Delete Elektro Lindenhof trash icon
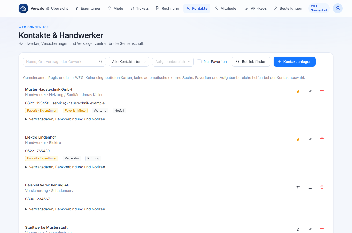This screenshot has height=233, width=352. pos(322,139)
